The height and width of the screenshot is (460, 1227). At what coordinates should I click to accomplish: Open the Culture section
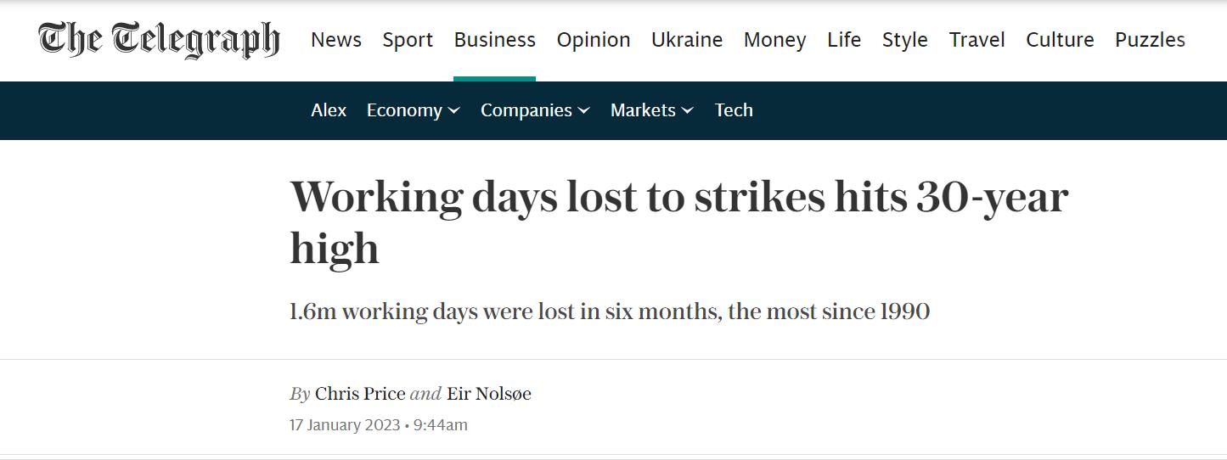1061,40
